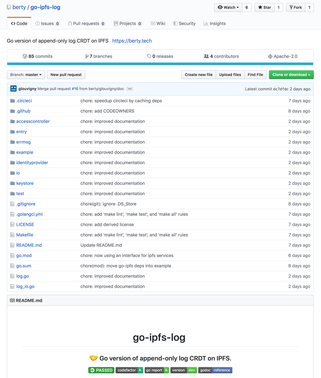Click the PASSED CircleCI badge
Image resolution: width=321 pixels, height=378 pixels.
click(x=101, y=370)
